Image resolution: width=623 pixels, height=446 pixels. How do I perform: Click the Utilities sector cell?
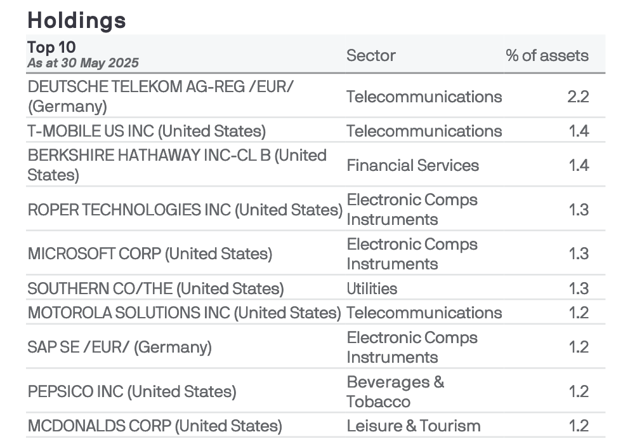point(372,288)
